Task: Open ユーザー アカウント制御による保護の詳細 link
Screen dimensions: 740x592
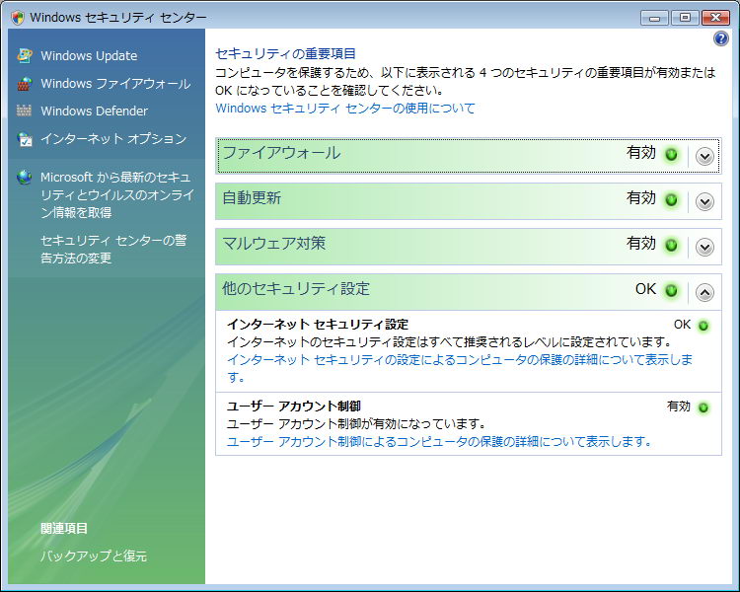Action: [439, 441]
